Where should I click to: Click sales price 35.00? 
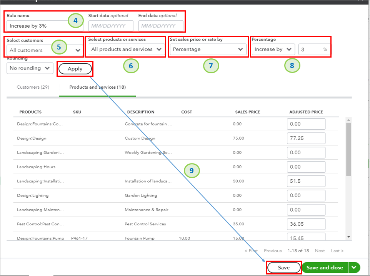pos(238,224)
